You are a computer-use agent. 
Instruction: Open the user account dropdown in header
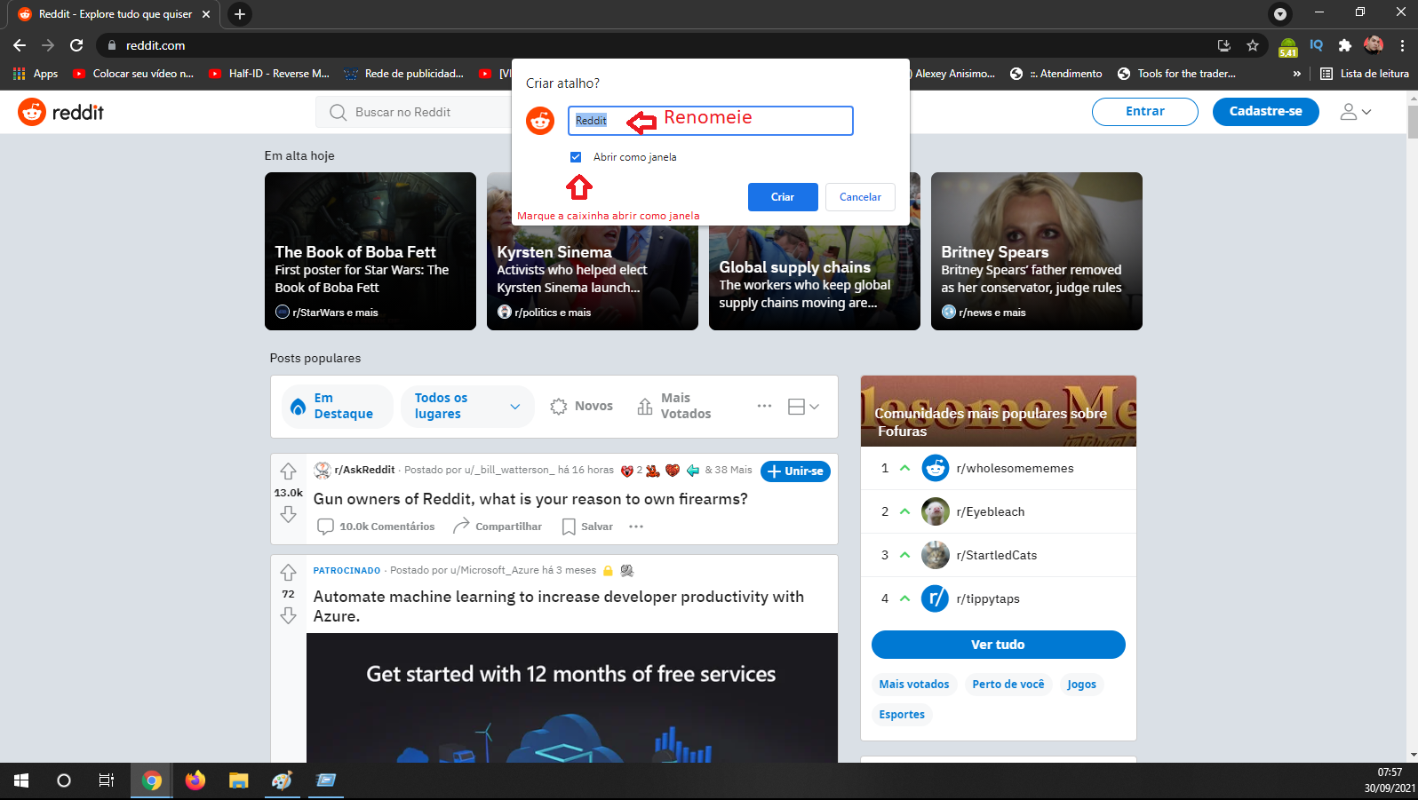pyautogui.click(x=1356, y=112)
